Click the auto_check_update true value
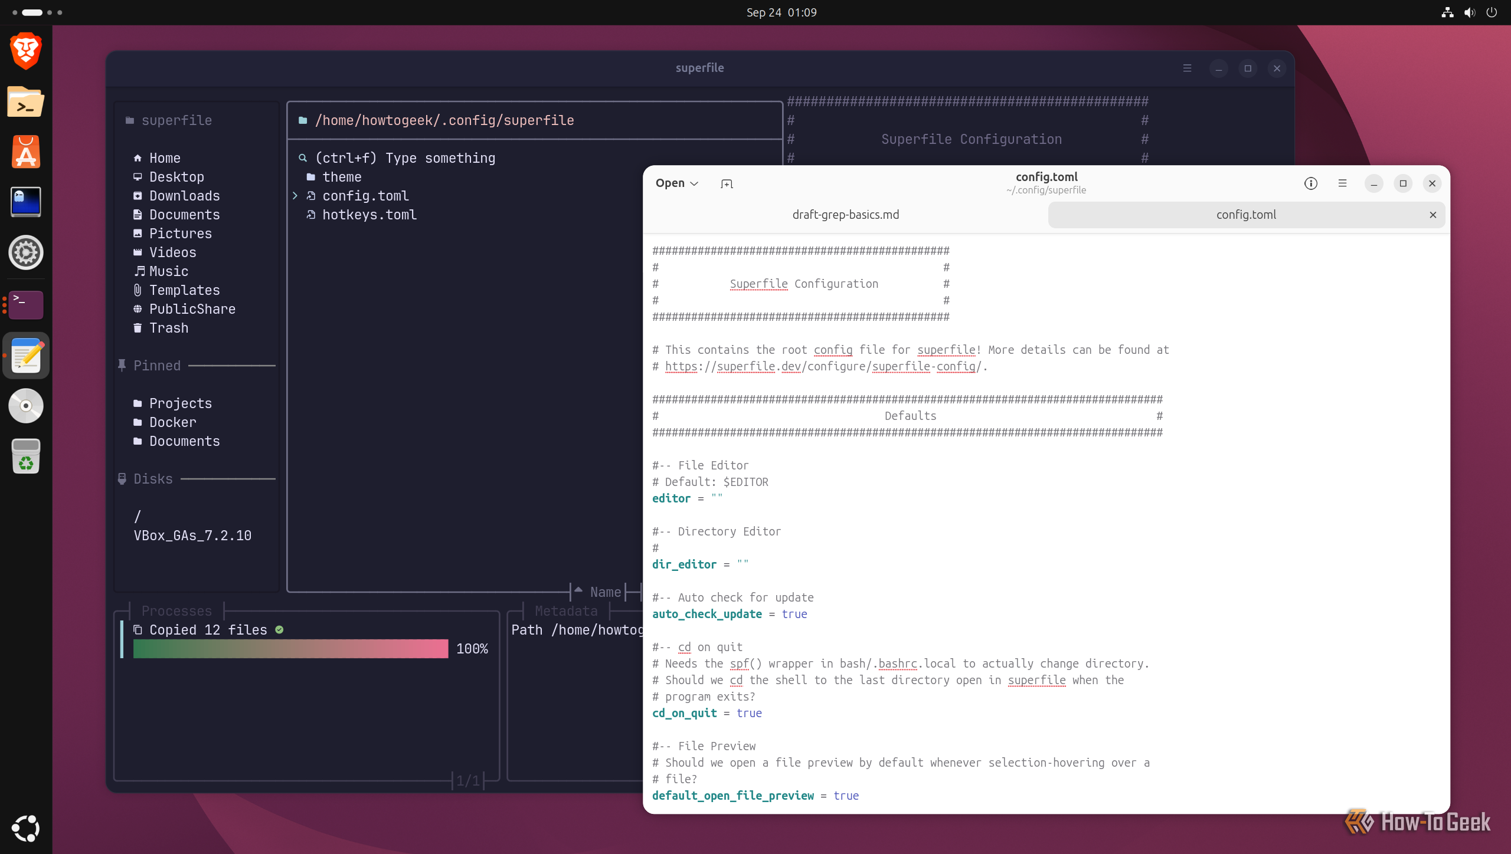 794,615
